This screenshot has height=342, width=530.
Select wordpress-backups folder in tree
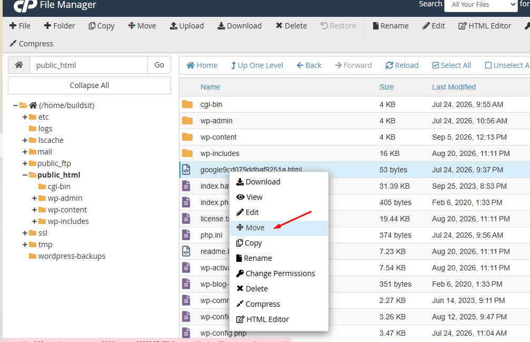pos(67,256)
